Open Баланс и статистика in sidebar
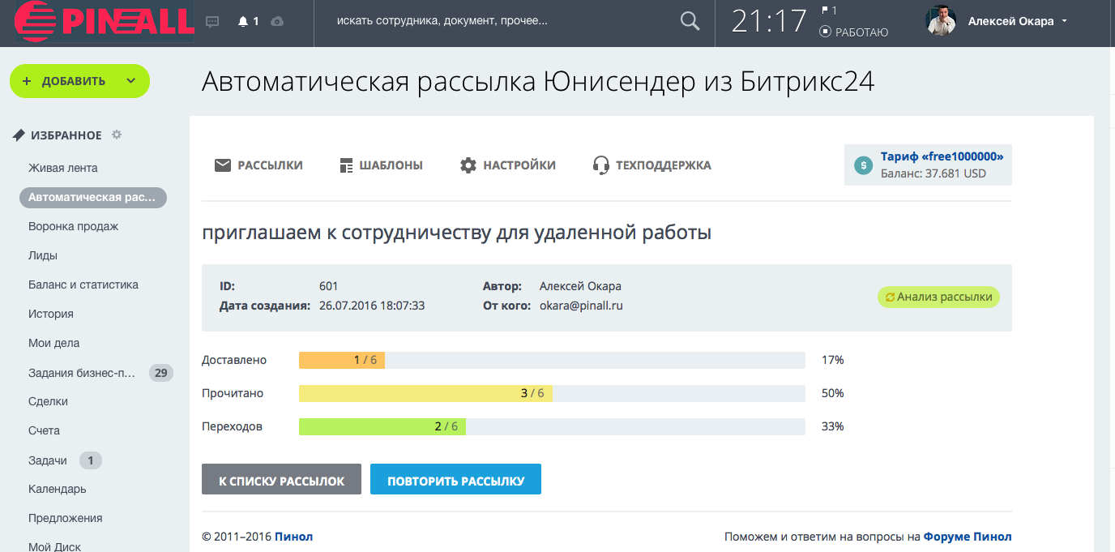This screenshot has width=1115, height=552. tap(83, 285)
